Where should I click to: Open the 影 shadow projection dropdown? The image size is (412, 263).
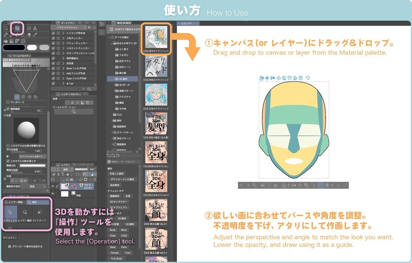[33, 156]
